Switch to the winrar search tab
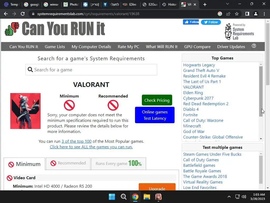 point(51,4)
